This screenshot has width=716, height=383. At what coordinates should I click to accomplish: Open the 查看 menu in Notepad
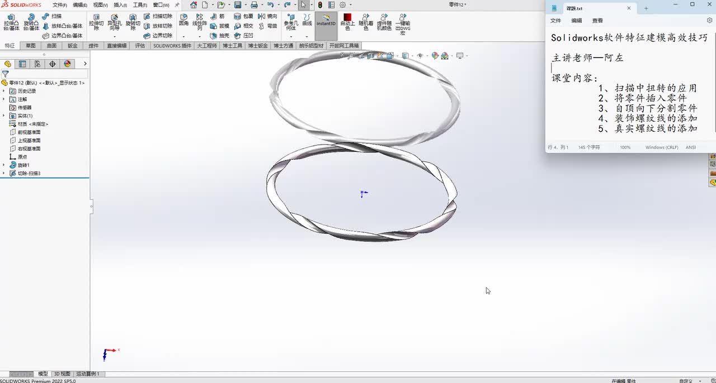click(598, 21)
